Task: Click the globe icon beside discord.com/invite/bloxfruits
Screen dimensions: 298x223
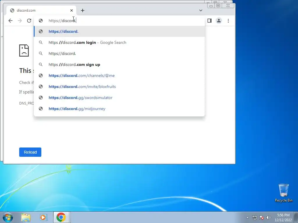Action: [x=41, y=87]
